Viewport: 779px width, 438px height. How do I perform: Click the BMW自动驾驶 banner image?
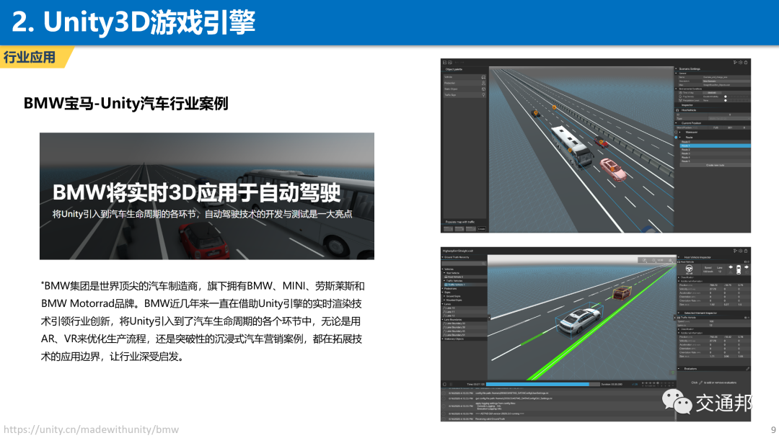[x=207, y=196]
